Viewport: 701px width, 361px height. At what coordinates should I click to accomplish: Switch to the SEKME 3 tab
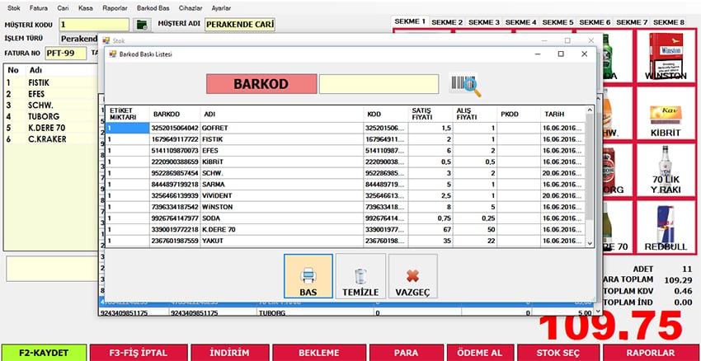tap(484, 22)
